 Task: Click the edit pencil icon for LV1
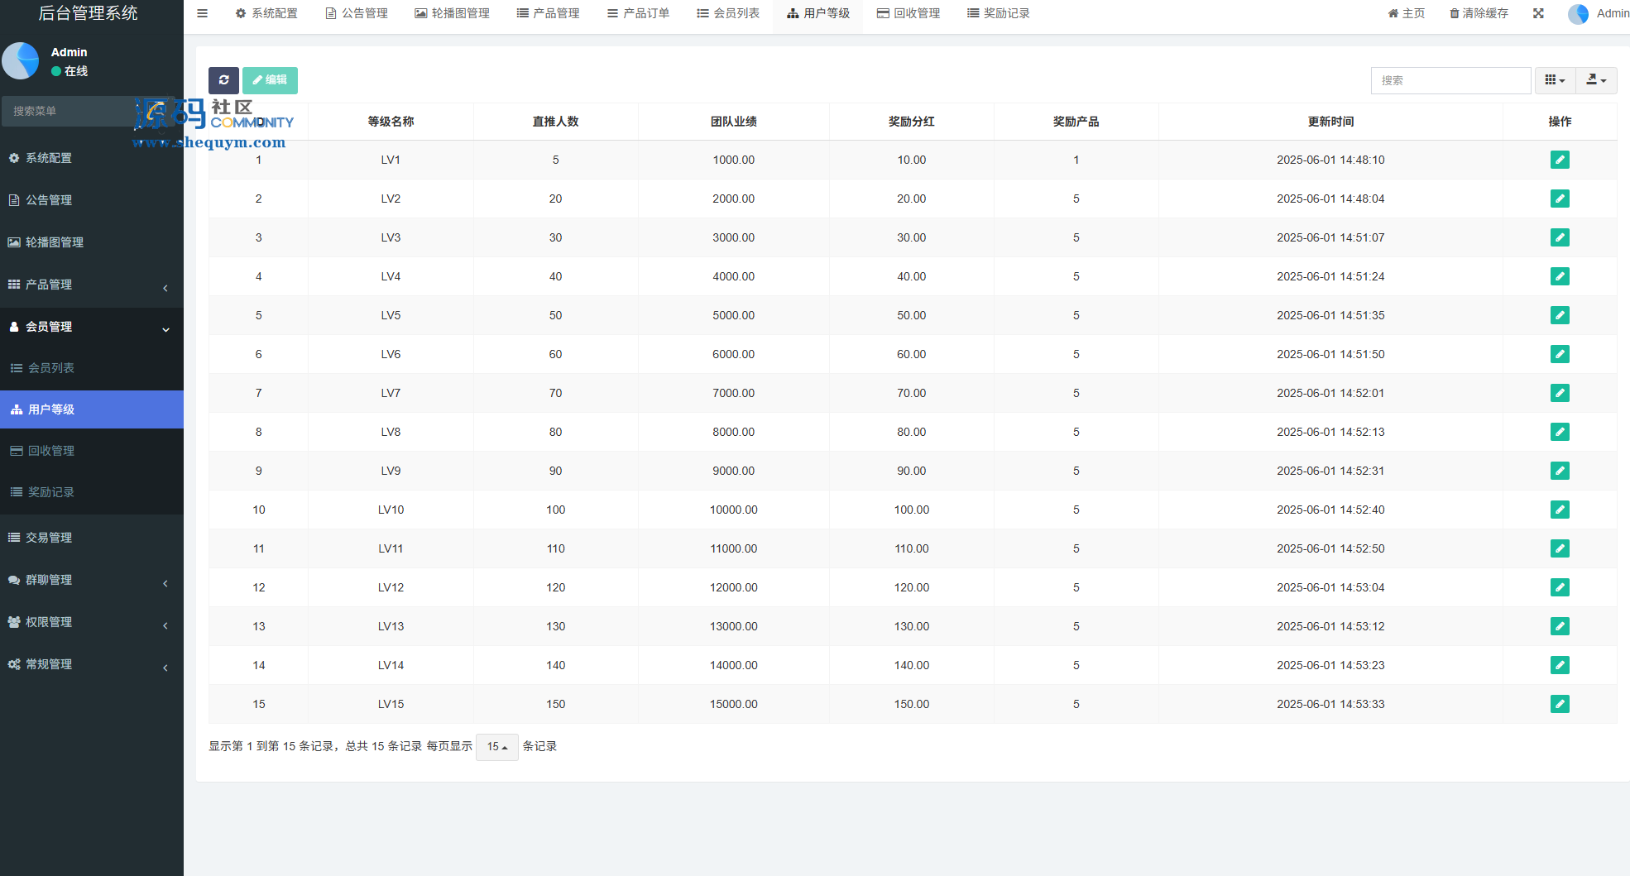(x=1560, y=160)
